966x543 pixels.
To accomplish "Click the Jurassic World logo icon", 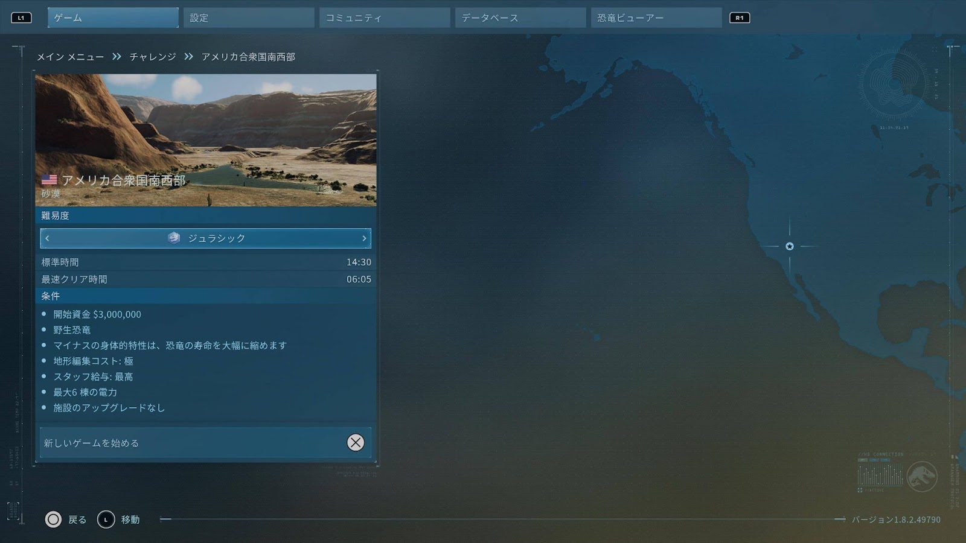I will [x=922, y=476].
